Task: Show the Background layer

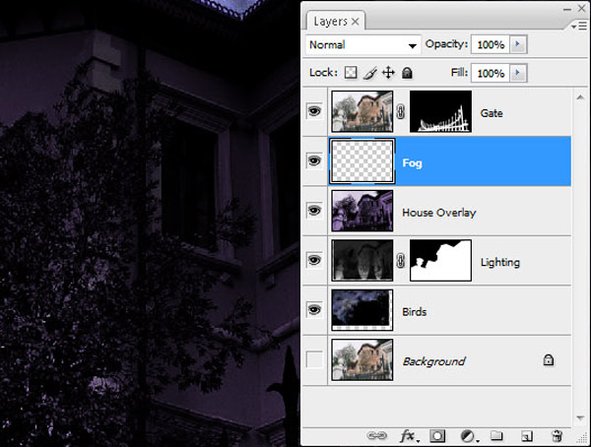Action: click(x=314, y=359)
